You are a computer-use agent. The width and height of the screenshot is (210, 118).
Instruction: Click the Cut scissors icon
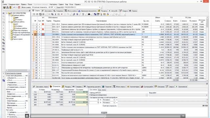pos(55,14)
